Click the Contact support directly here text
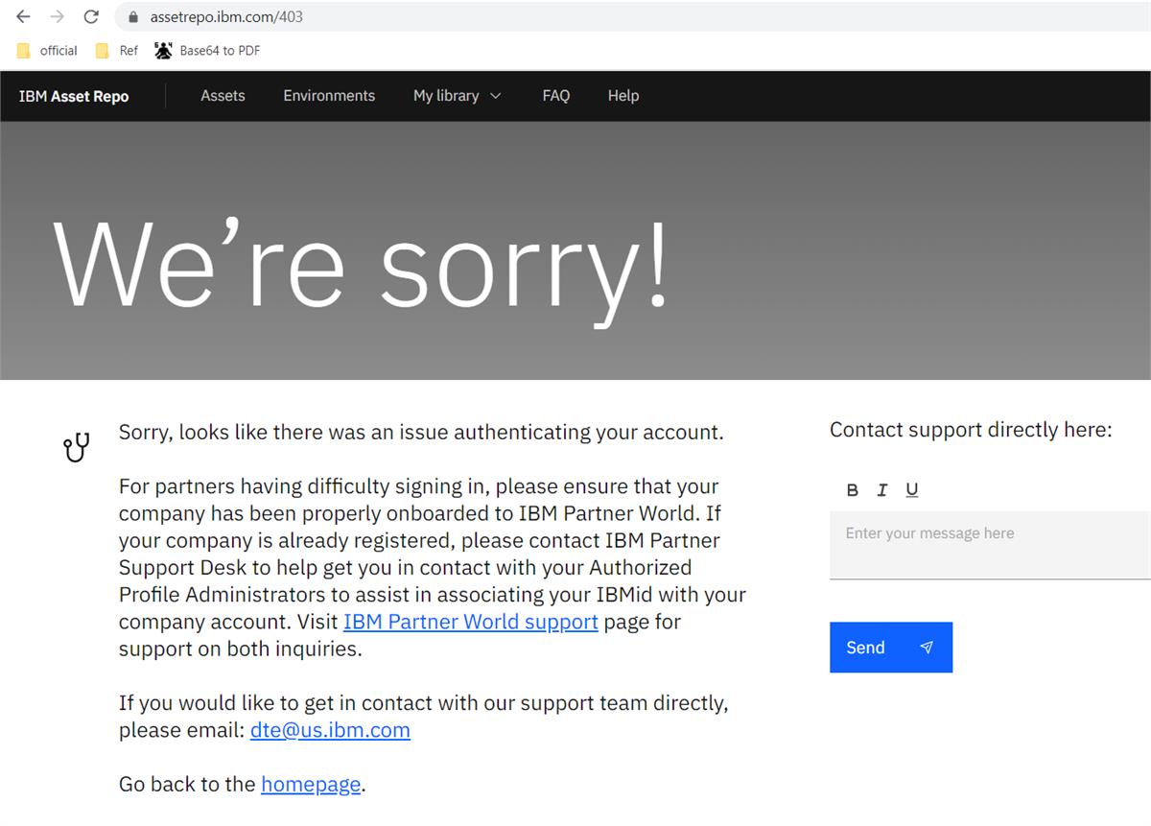1151x826 pixels. pyautogui.click(x=971, y=430)
